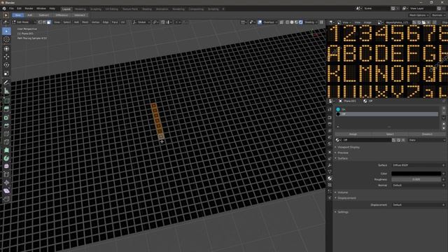Switch to rendered shading mode
The image size is (448, 252).
point(301,22)
